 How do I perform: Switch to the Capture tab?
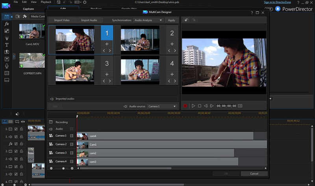[x=28, y=9]
